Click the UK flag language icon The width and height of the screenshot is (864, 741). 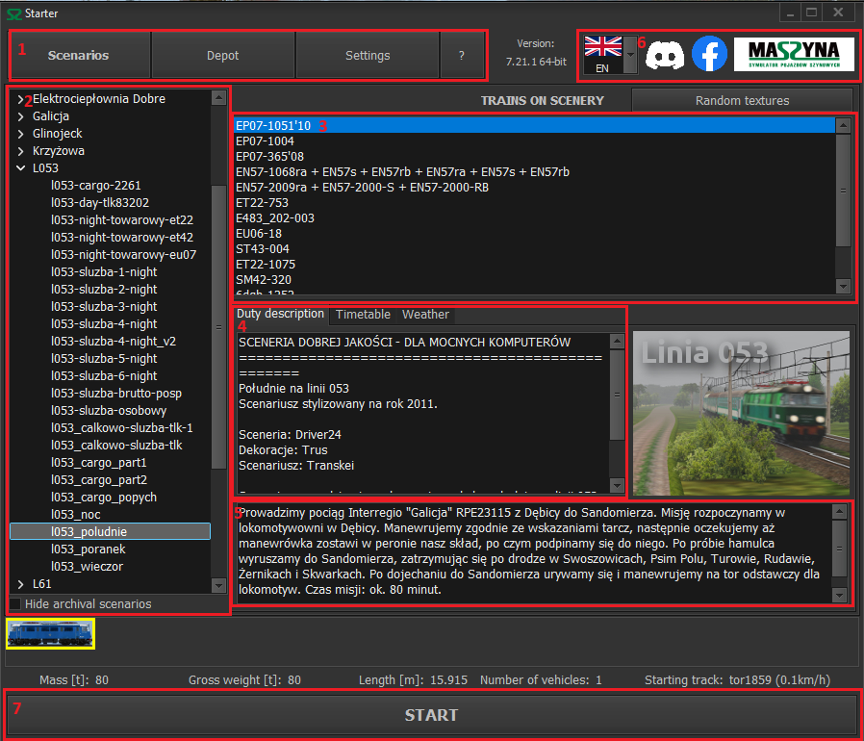603,48
